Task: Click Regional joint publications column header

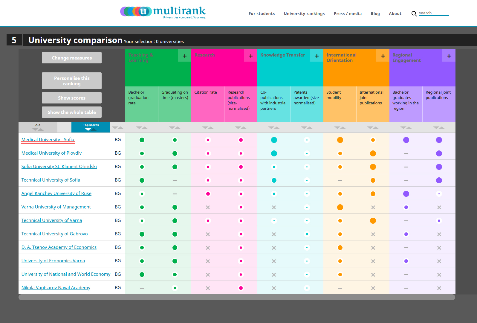Action: click(x=439, y=104)
